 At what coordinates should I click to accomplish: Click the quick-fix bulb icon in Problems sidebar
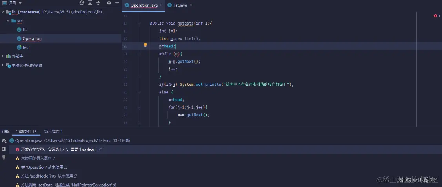point(4,157)
